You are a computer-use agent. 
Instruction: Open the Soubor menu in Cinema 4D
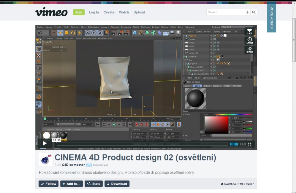[40, 27]
